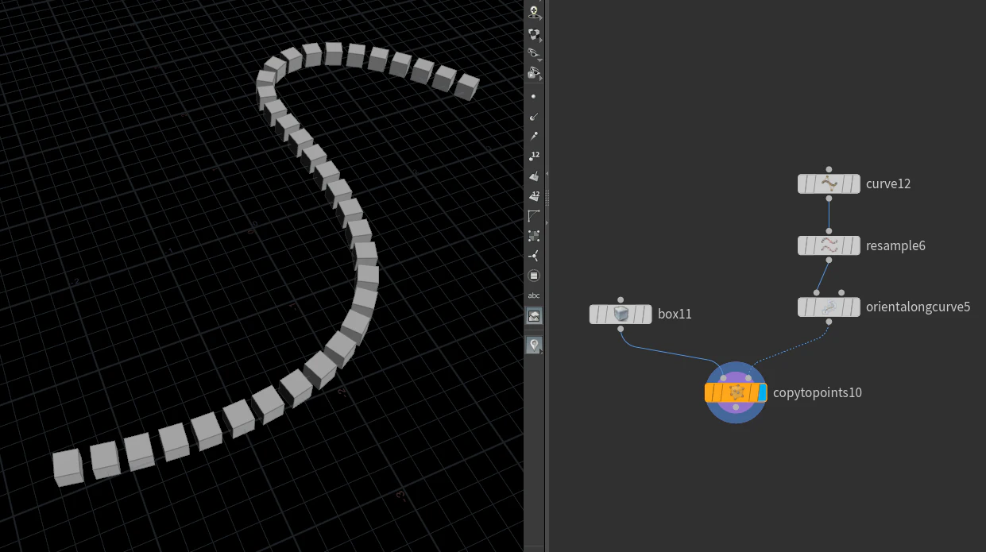Click the resample6 node name label
986x552 pixels.
[895, 245]
